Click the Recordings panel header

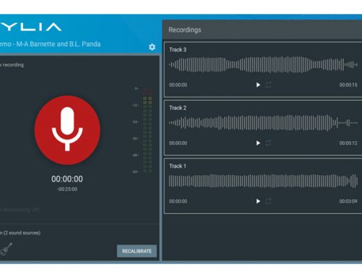(262, 30)
